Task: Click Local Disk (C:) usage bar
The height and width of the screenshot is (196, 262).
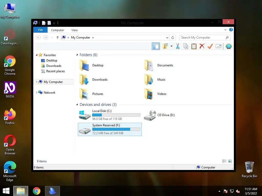Action: pos(116,115)
